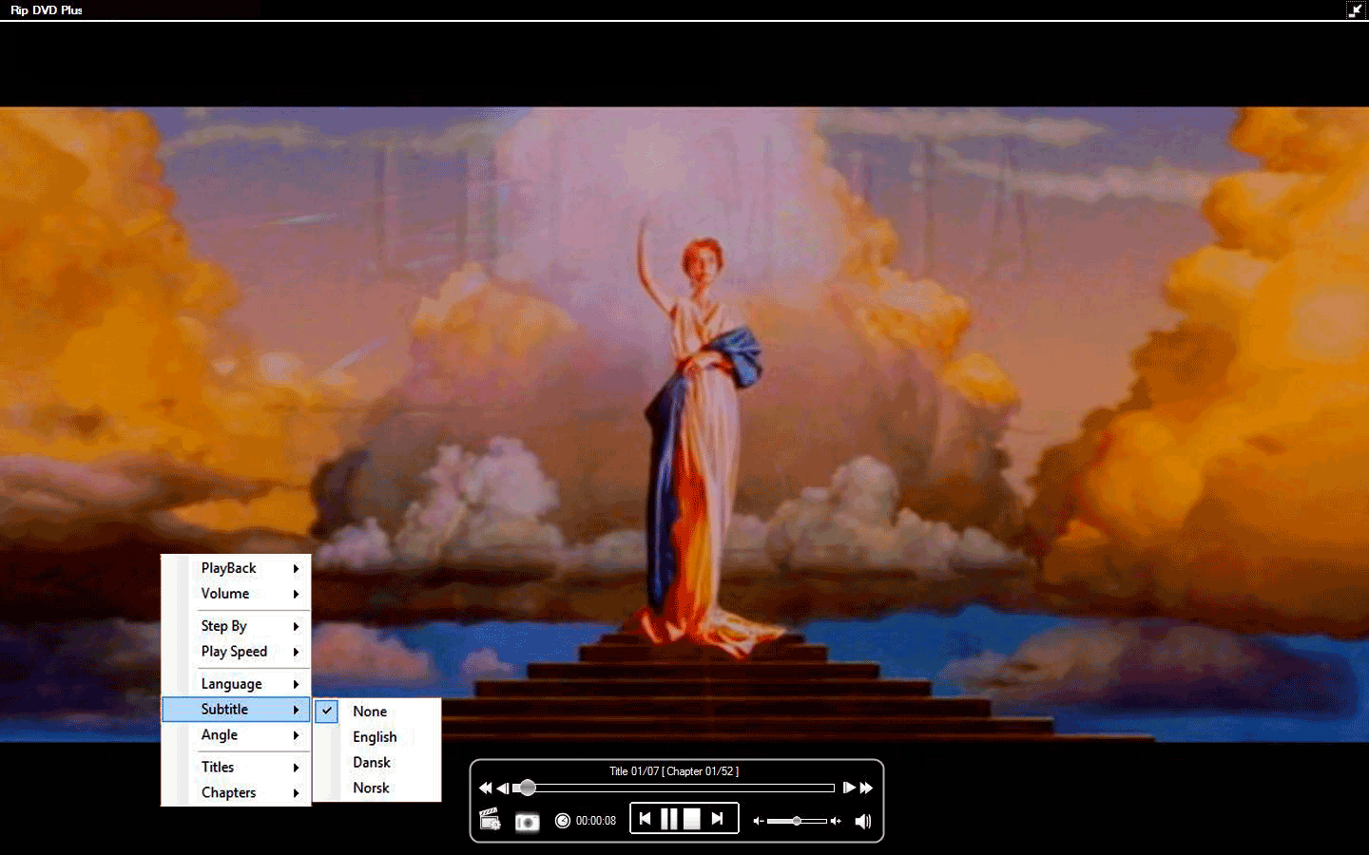Click the volume slider
Image resolution: width=1369 pixels, height=855 pixels.
pos(797,821)
